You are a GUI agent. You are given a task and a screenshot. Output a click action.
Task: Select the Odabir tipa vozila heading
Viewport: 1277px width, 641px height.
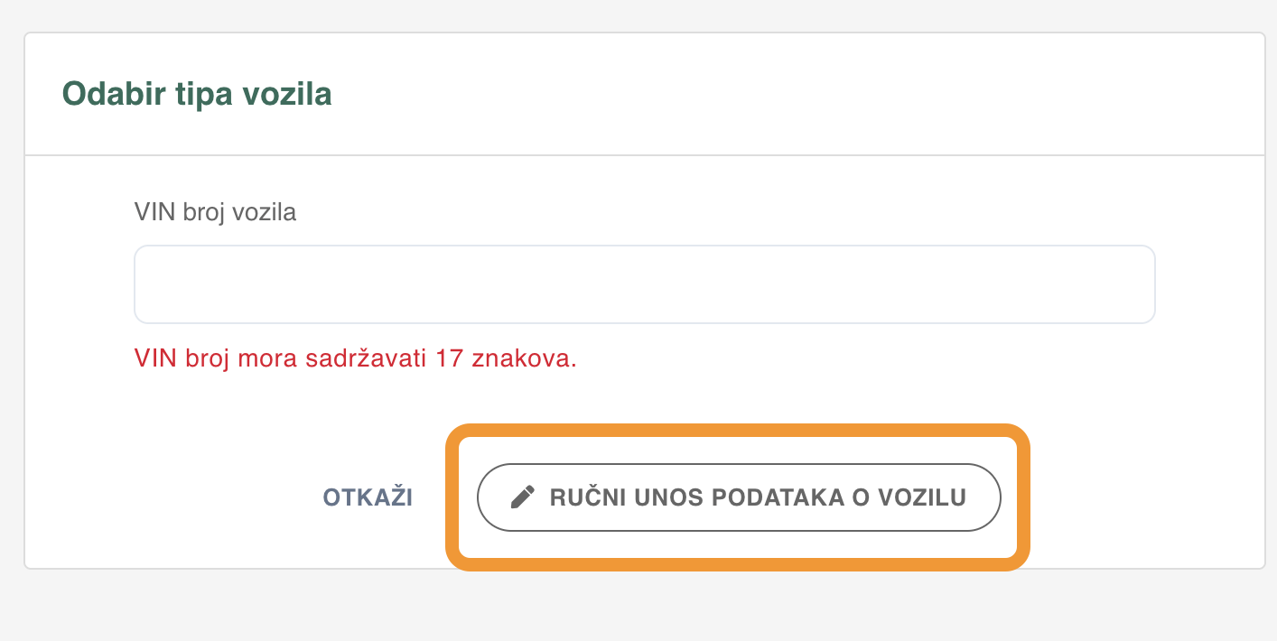197,94
